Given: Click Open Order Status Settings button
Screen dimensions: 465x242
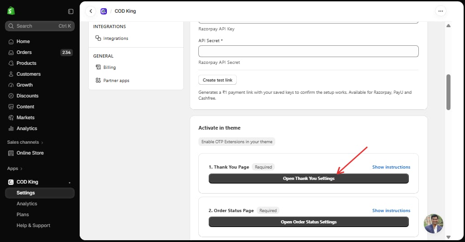Looking at the screenshot, I should (x=309, y=222).
